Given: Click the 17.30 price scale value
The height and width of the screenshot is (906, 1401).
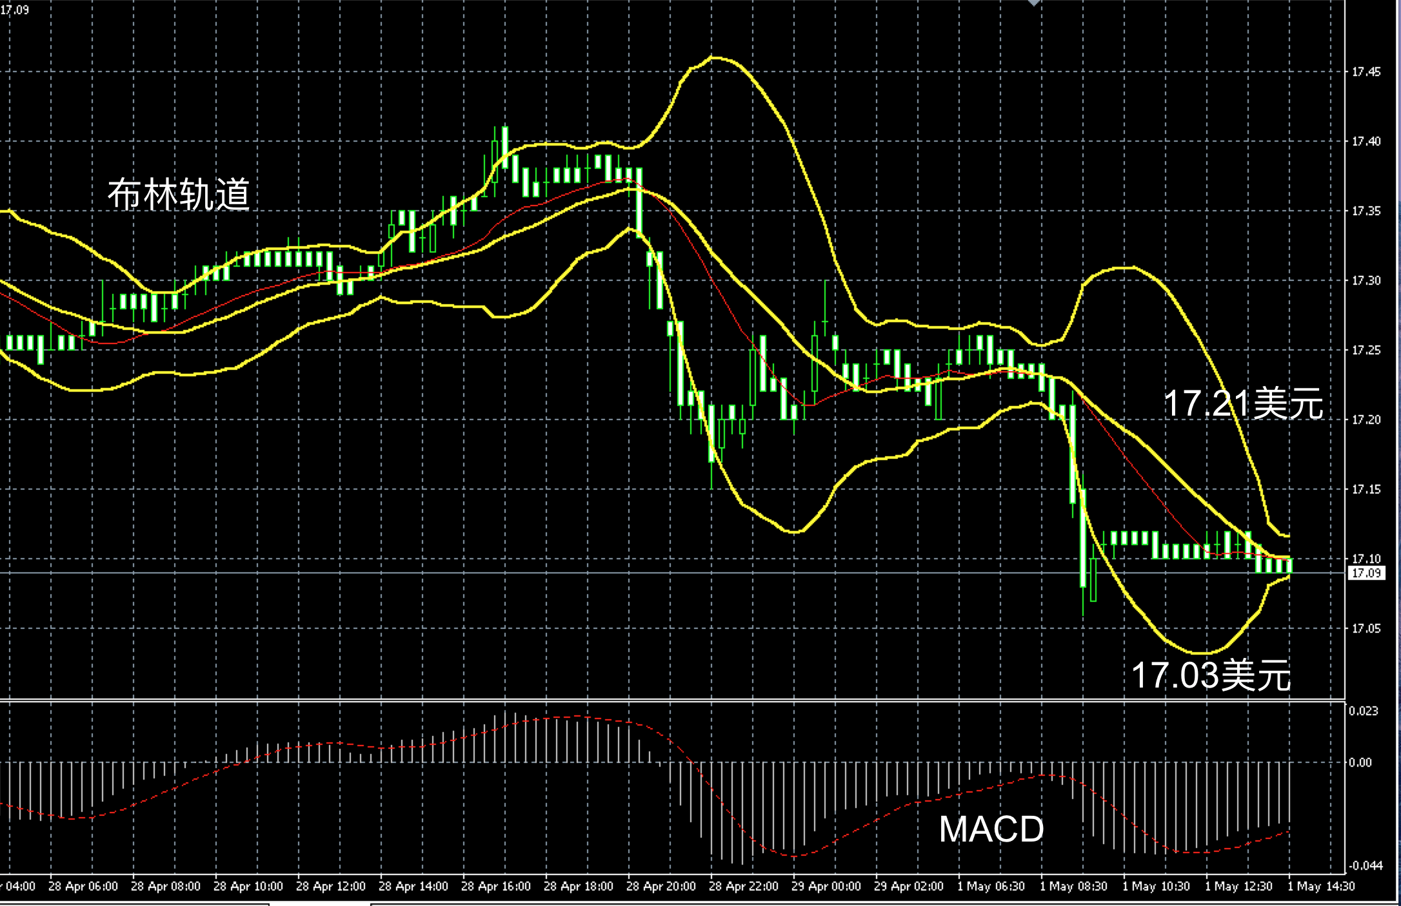Looking at the screenshot, I should point(1366,280).
